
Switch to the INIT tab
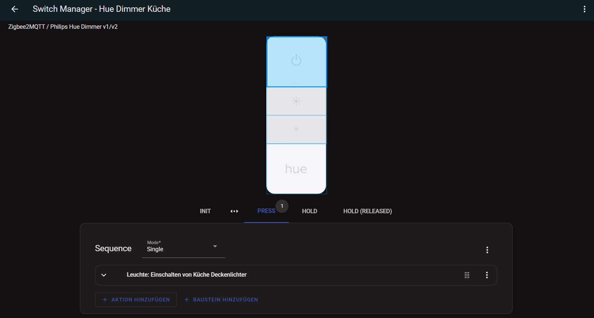[205, 211]
